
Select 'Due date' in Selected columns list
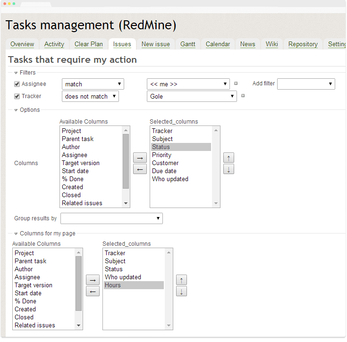click(164, 171)
